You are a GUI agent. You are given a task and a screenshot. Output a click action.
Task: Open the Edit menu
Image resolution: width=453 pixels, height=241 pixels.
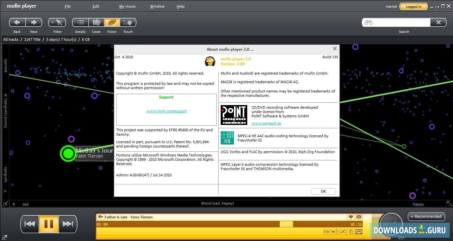(96, 6)
